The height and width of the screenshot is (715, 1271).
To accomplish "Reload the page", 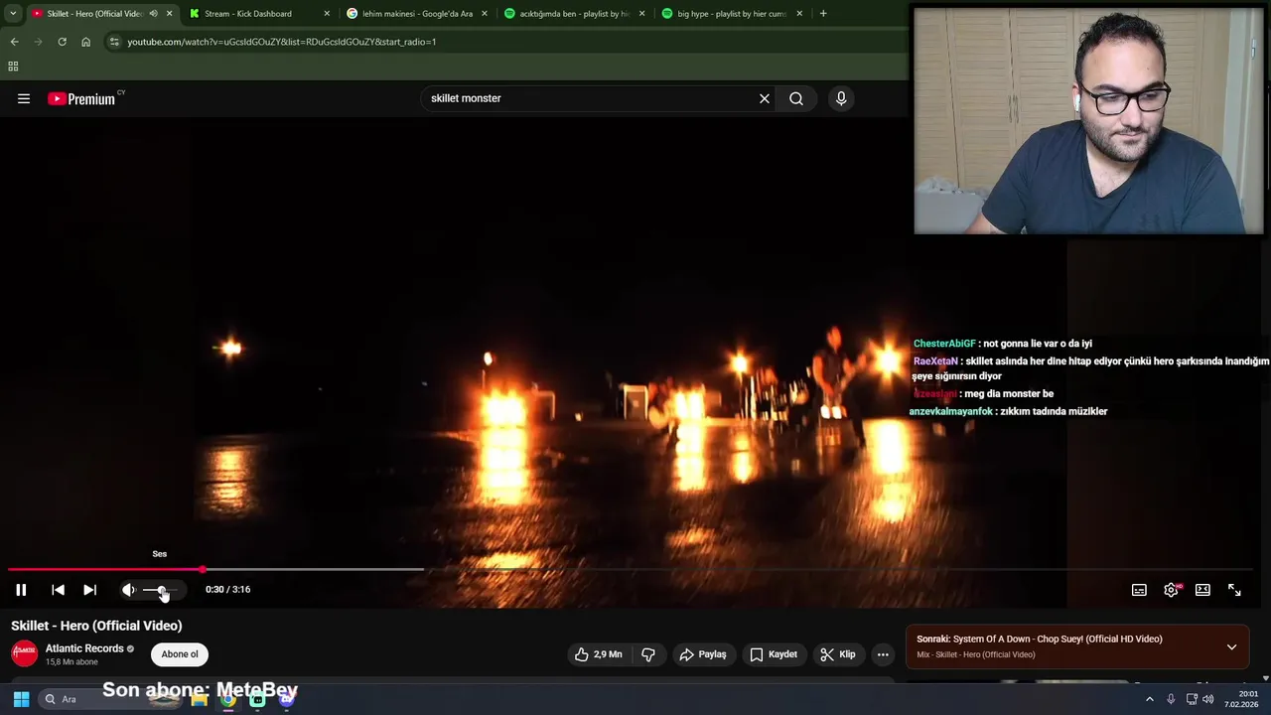I will [62, 42].
